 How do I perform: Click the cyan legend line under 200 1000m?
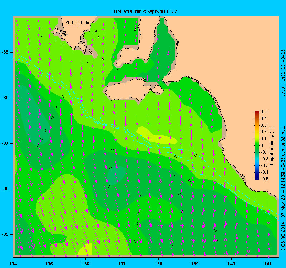click(x=72, y=26)
